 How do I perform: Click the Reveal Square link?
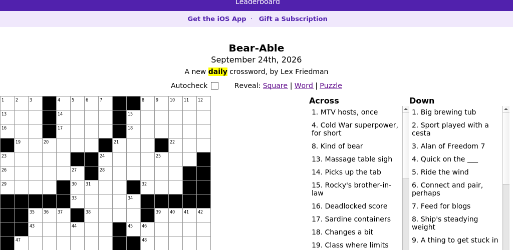click(275, 85)
